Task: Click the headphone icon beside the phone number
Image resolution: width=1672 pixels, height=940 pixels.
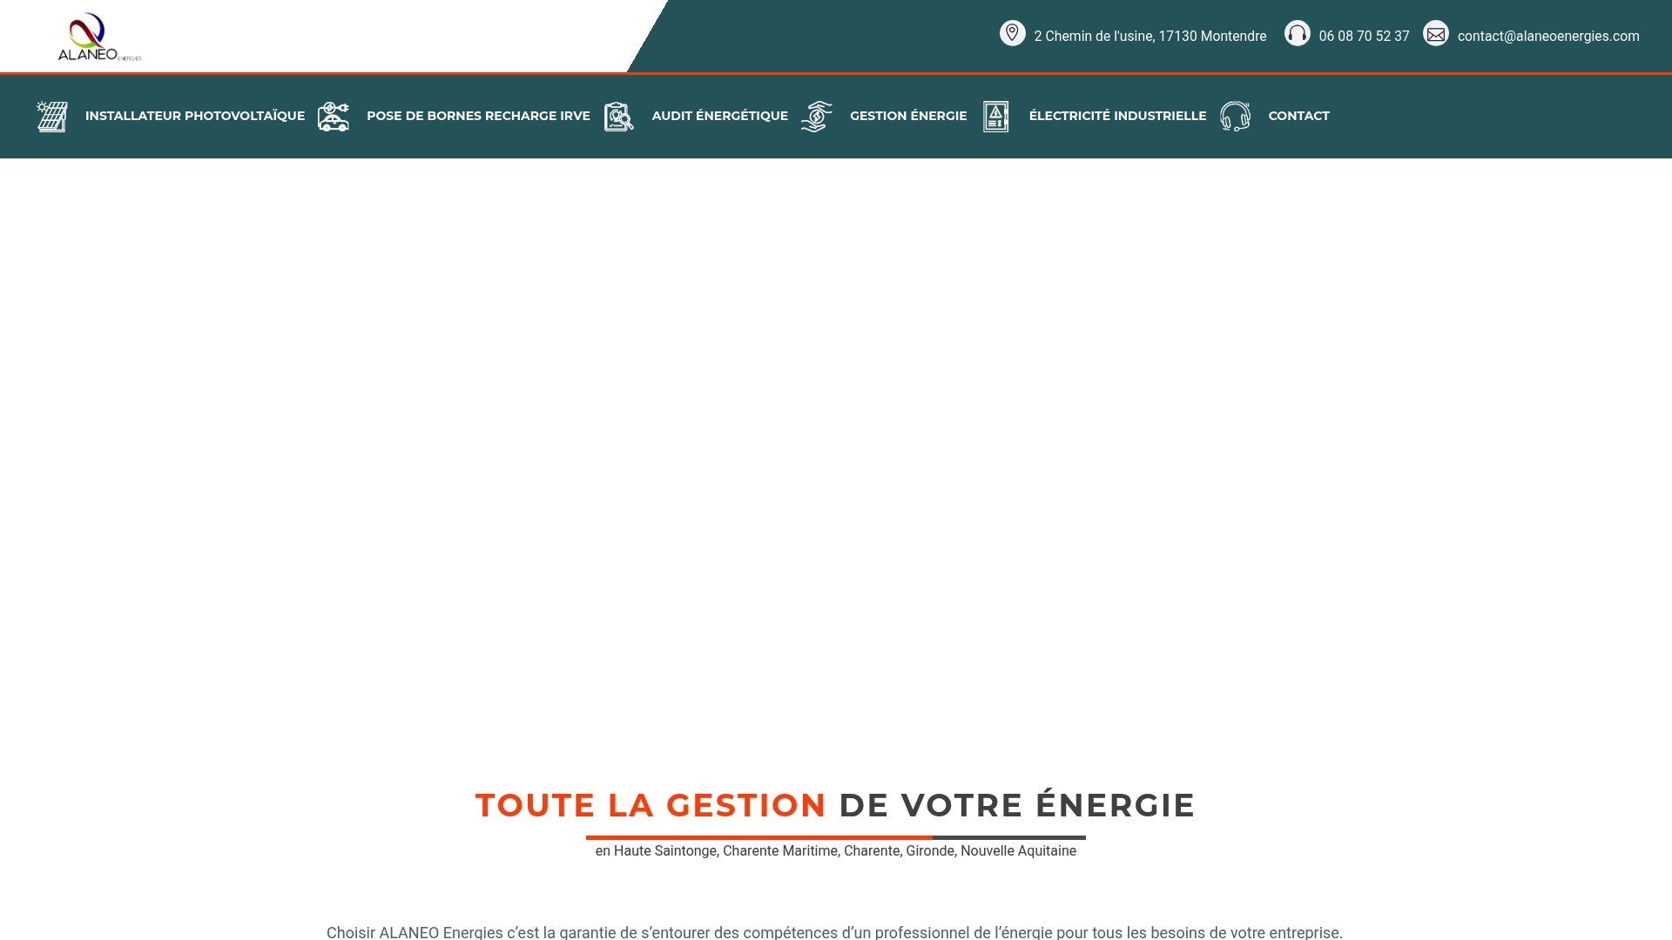Action: [x=1297, y=33]
